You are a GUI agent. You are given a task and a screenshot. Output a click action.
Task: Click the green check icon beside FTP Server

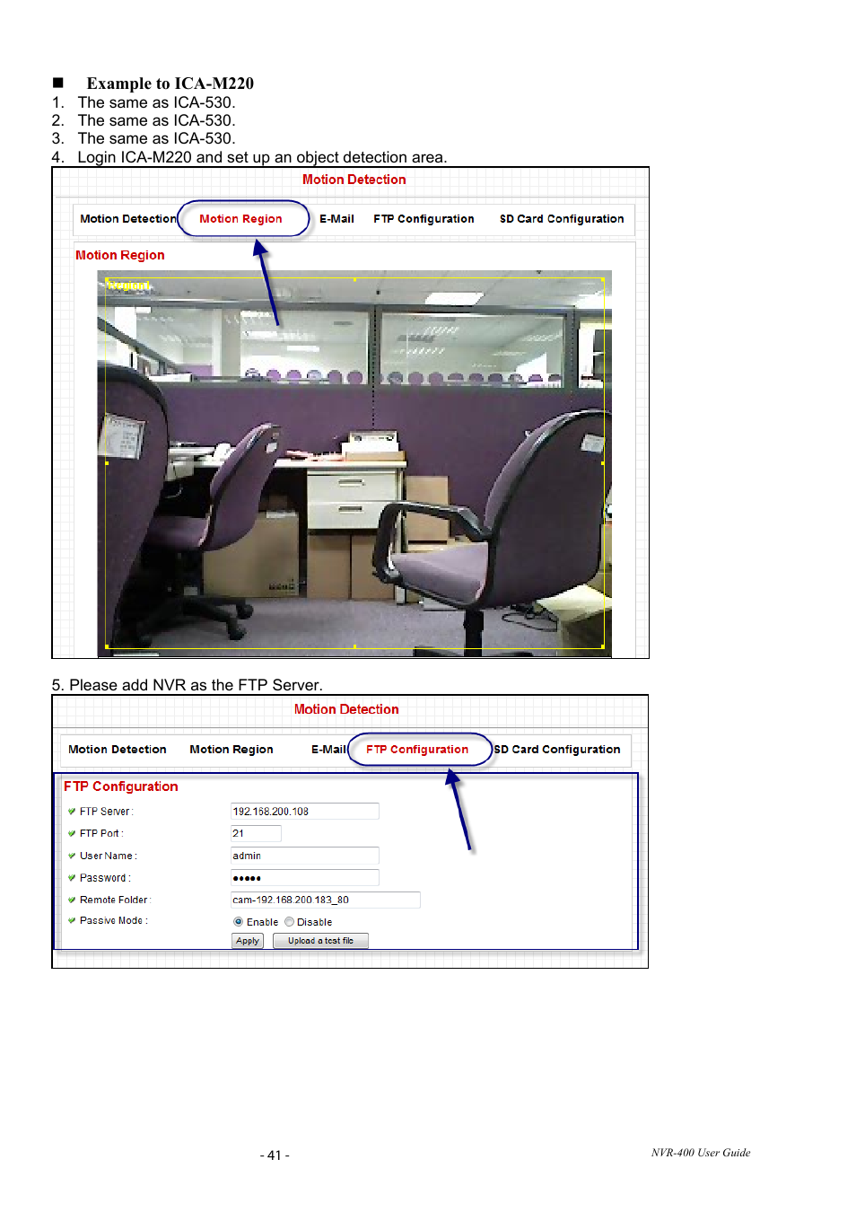(72, 812)
